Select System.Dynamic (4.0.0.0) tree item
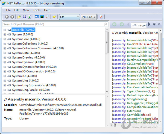Image resolution: width=164 pixels, height=134 pixels. (x=28, y=62)
